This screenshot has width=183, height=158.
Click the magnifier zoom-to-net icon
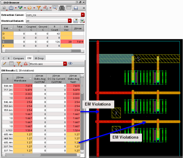pyautogui.click(x=55, y=7)
